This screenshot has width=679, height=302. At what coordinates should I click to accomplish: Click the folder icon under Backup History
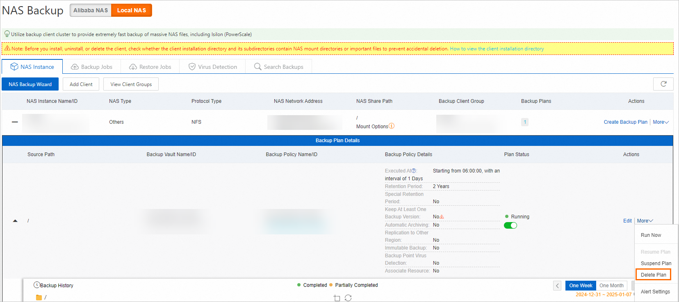(39, 297)
